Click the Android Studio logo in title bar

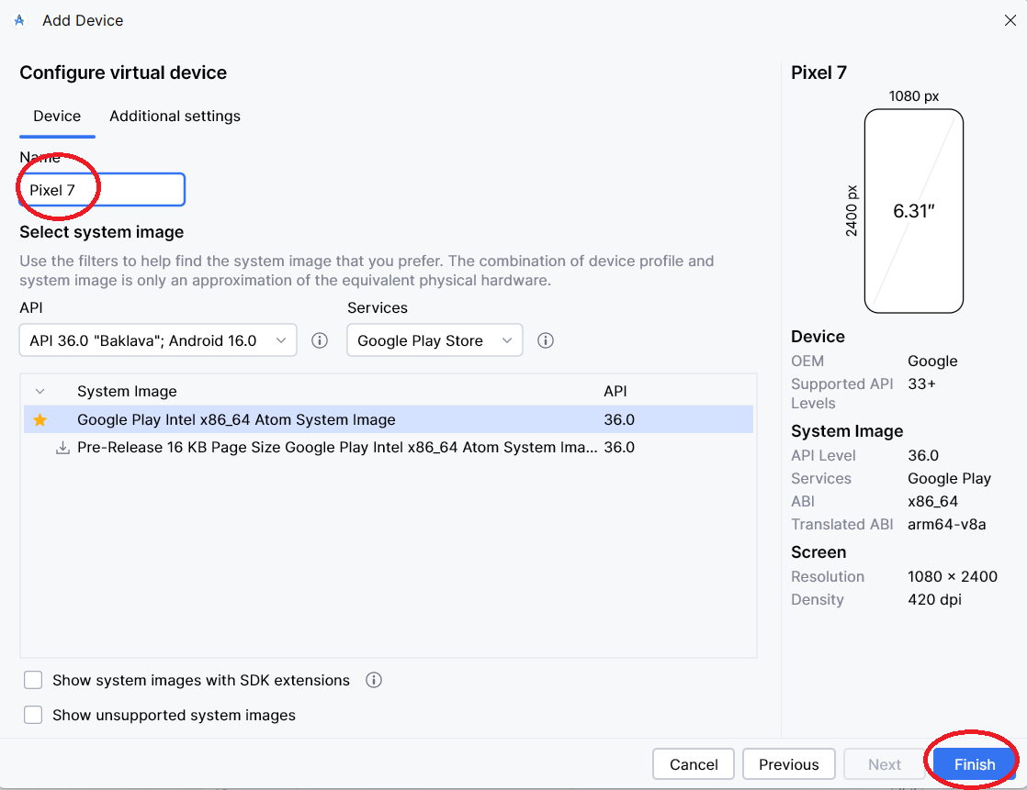tap(19, 20)
